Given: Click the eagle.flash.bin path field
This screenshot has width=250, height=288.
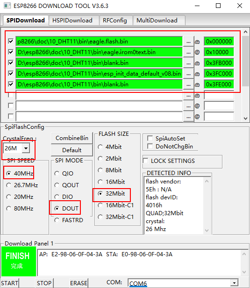Looking at the screenshot, I should coord(99,42).
